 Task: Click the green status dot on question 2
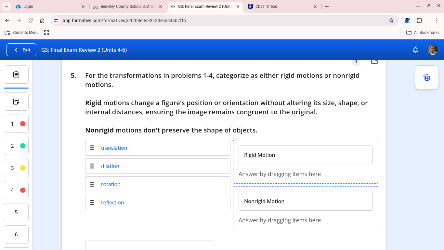(22, 146)
